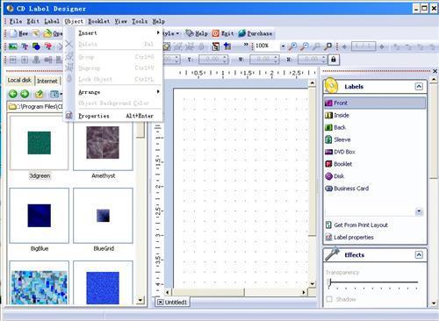Click Get From Print Layout
Screen dimensions: 439x321
tap(361, 225)
